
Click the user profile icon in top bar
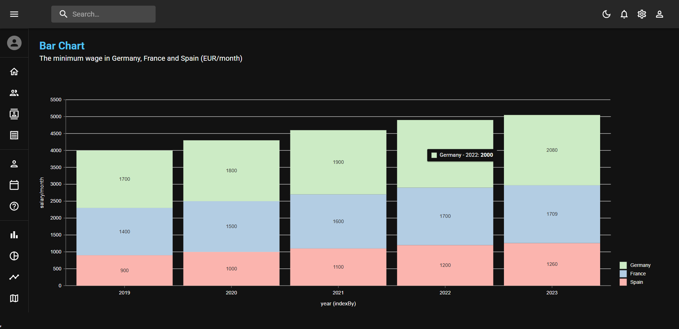click(660, 14)
